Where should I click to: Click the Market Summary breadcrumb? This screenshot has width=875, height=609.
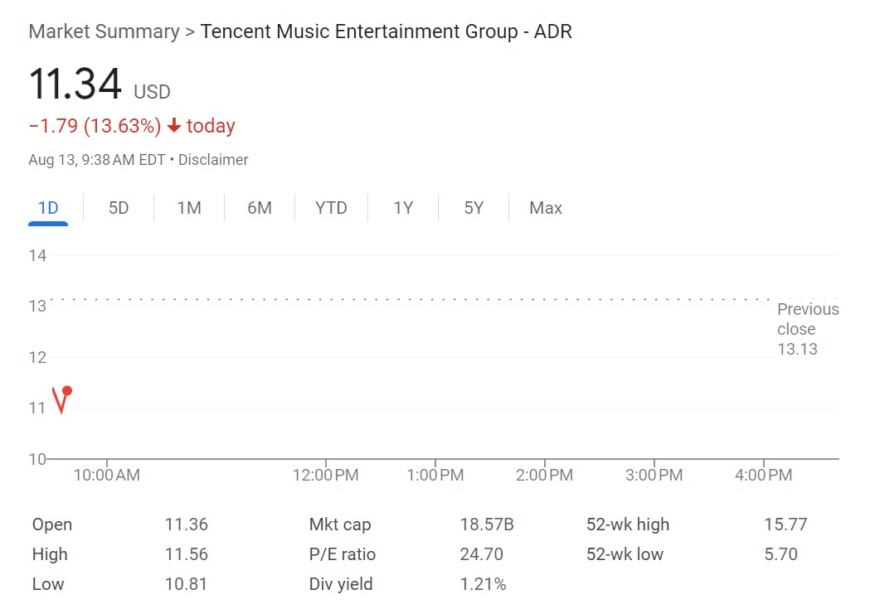[104, 31]
